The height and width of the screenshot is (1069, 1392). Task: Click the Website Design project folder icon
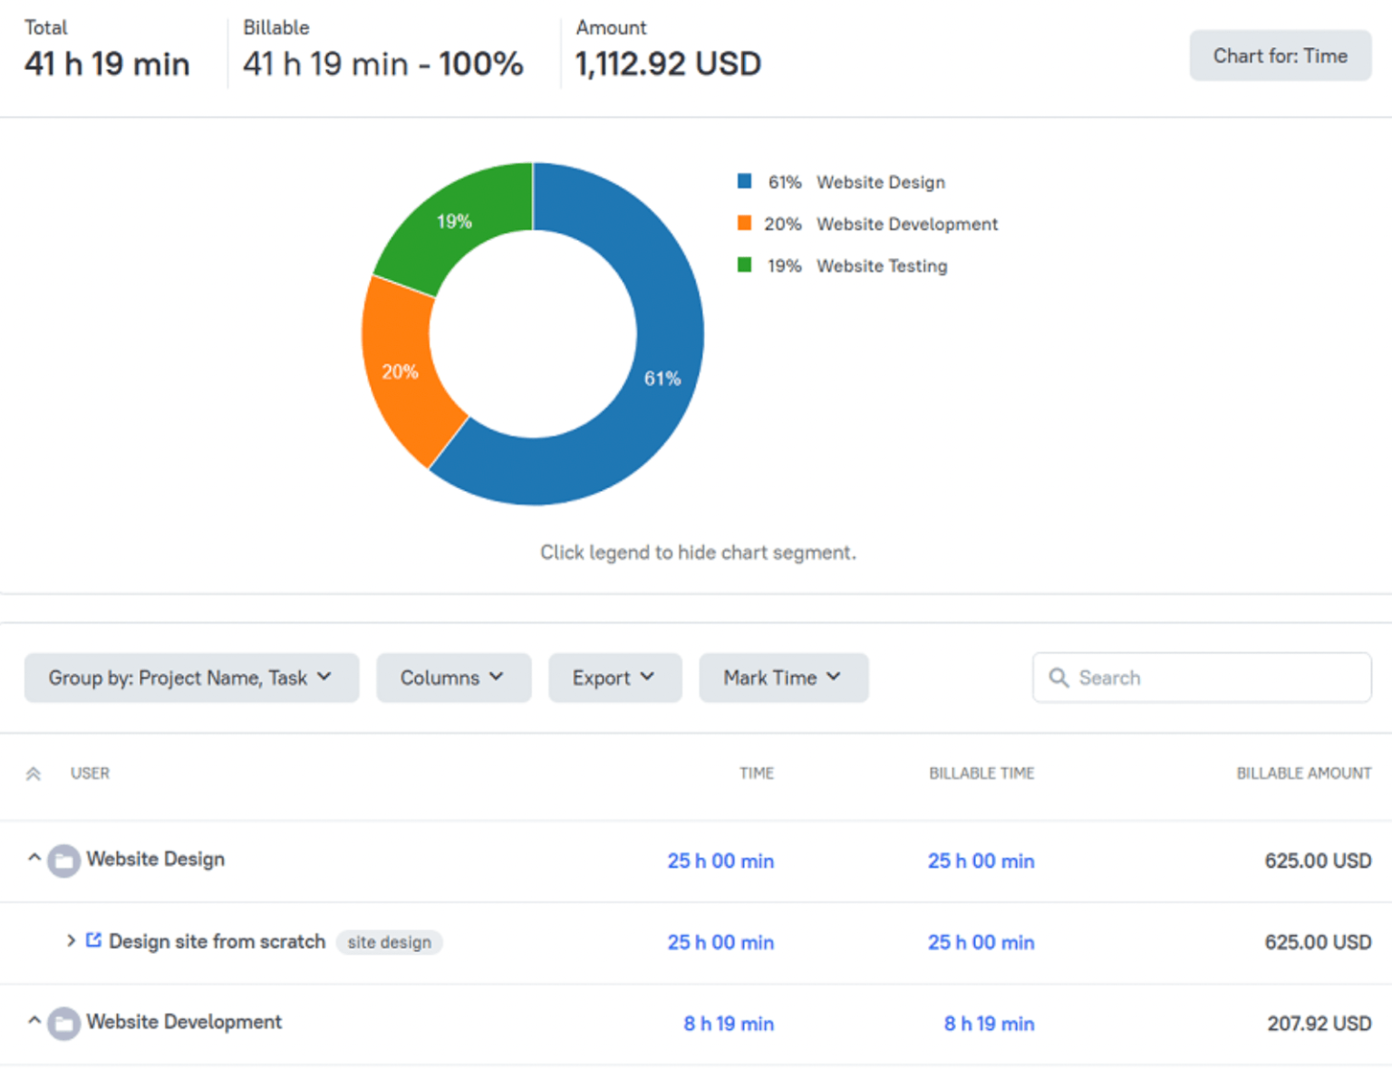[63, 861]
